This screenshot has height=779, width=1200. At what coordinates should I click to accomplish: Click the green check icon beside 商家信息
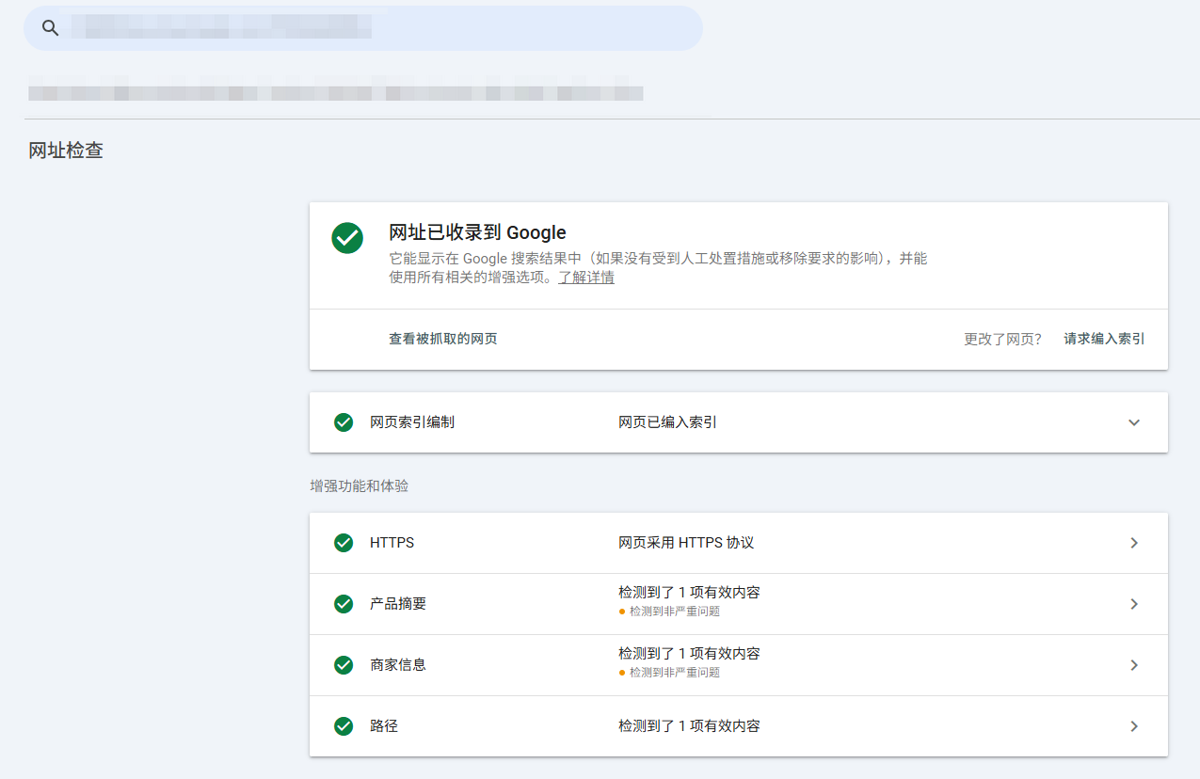343,664
